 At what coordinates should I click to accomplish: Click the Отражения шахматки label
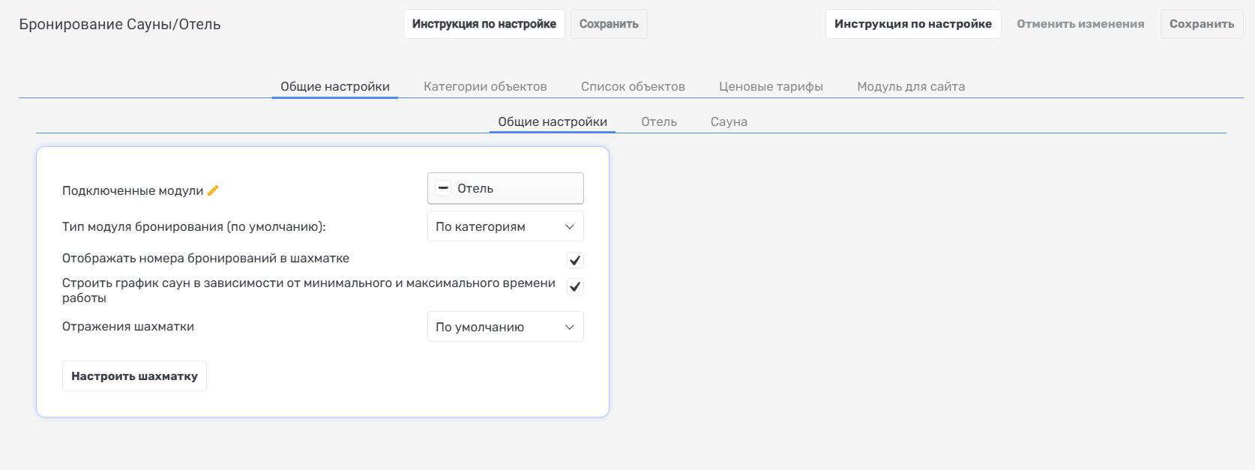click(128, 327)
